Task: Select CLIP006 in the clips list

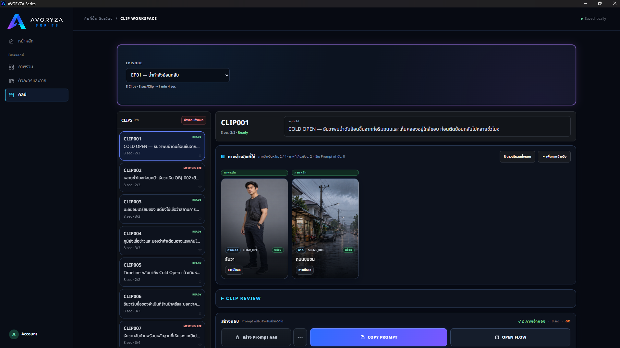Action: (x=162, y=303)
